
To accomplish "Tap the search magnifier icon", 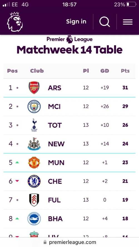I will [x=105, y=22].
